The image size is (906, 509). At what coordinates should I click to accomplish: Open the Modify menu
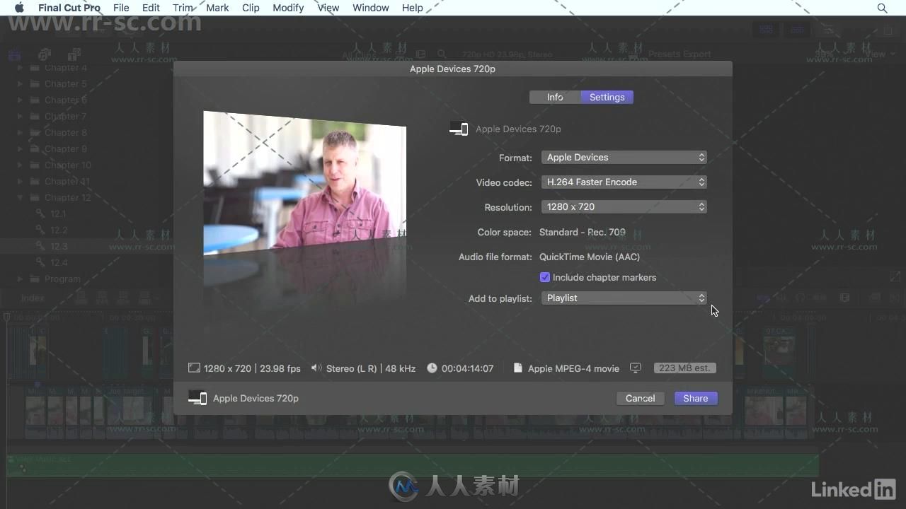point(288,8)
